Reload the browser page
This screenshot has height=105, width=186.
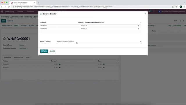(x=9, y=7)
